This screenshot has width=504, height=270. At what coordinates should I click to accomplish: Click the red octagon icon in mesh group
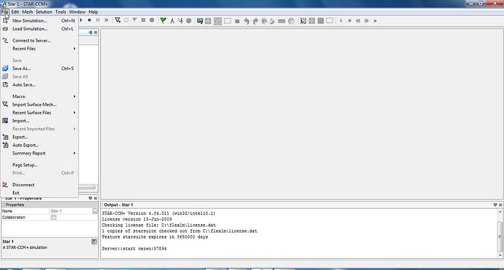152,20
